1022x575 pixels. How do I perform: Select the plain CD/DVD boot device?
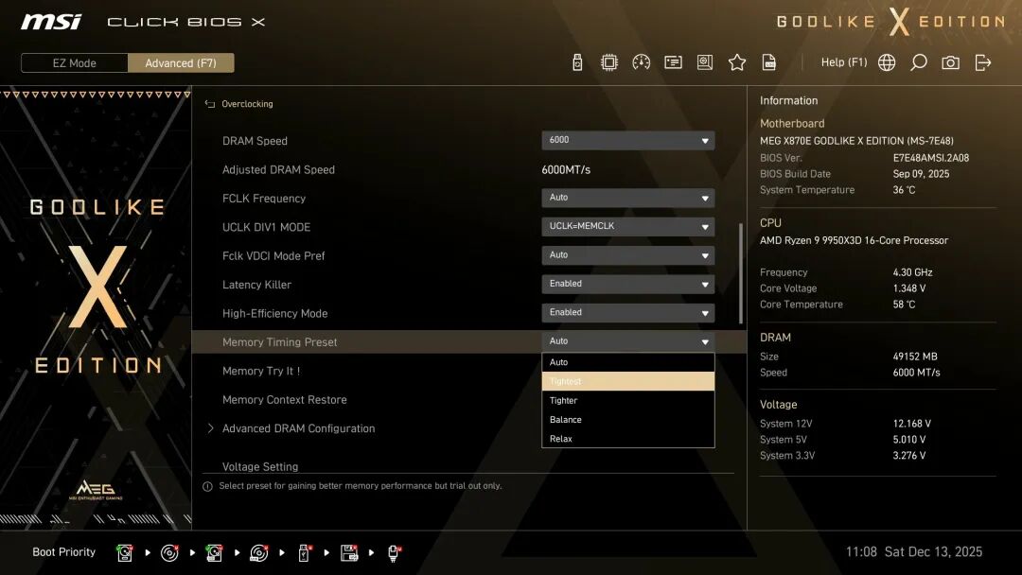(x=169, y=553)
